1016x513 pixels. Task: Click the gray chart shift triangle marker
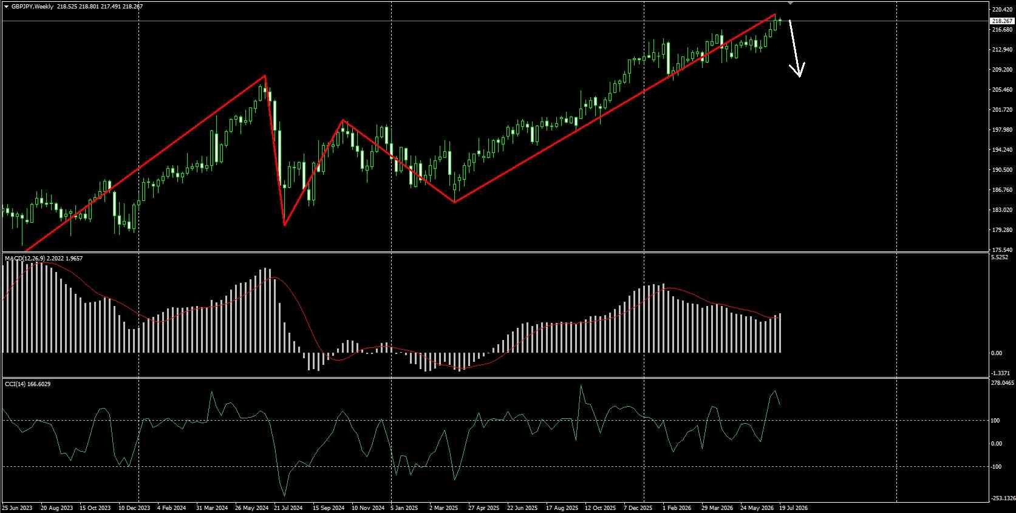click(x=790, y=3)
